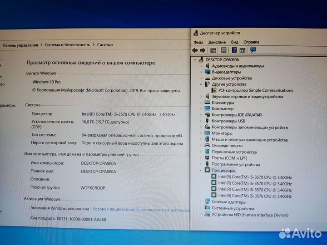Select the Компьютер category icon
The height and width of the screenshot is (245, 327).
[207, 108]
